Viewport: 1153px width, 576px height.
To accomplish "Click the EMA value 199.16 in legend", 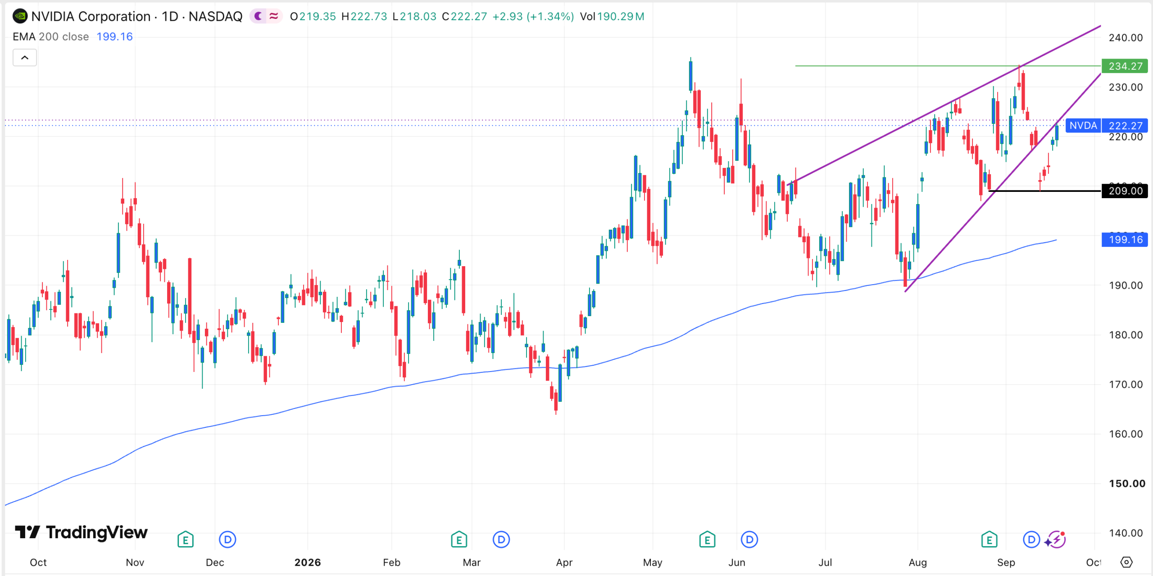I will (114, 36).
